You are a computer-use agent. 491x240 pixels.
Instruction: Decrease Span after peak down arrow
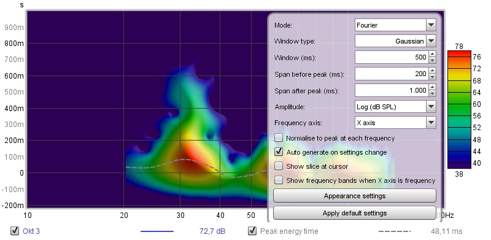pos(432,93)
